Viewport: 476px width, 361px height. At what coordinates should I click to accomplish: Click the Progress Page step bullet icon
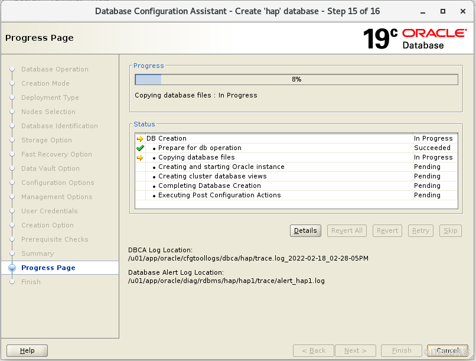click(x=12, y=268)
